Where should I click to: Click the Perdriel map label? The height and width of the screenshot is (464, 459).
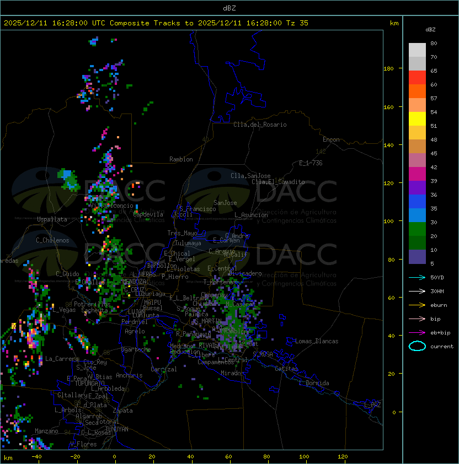pos(135,321)
